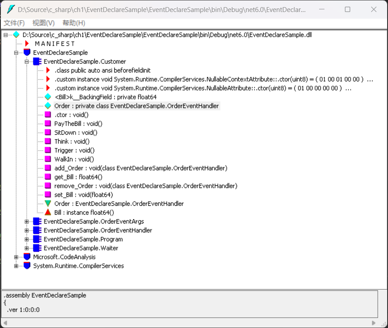This screenshot has height=328, width=388.
Task: Open the 文件(F) menu
Action: tap(14, 23)
